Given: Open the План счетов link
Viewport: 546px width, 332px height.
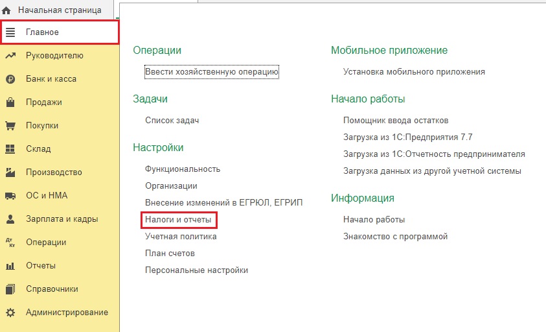Looking at the screenshot, I should pos(170,253).
